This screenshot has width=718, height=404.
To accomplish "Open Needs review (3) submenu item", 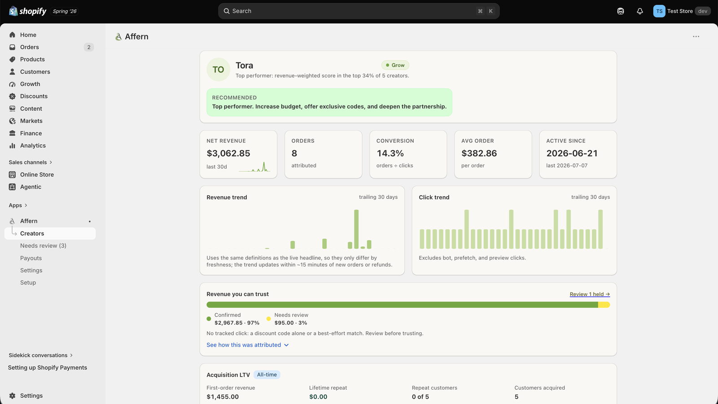I will 43,246.
